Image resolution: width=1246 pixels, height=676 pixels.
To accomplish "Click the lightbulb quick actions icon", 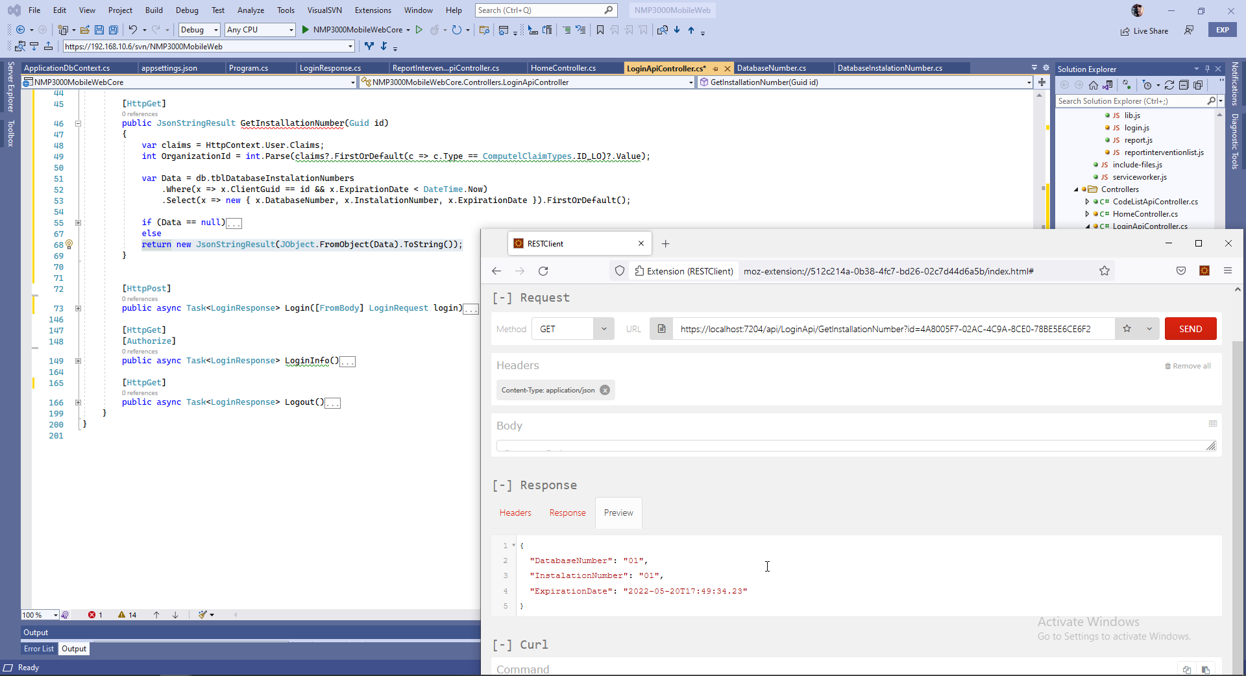I will 69,245.
